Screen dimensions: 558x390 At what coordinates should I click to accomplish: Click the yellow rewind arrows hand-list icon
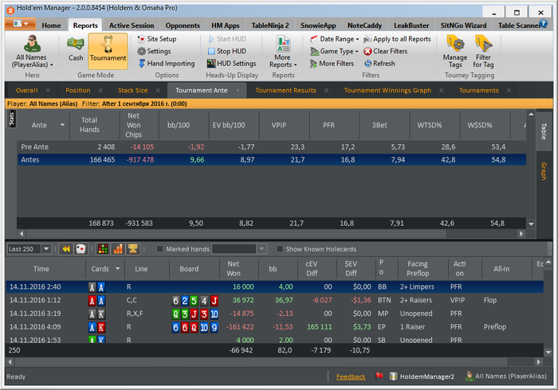66,249
